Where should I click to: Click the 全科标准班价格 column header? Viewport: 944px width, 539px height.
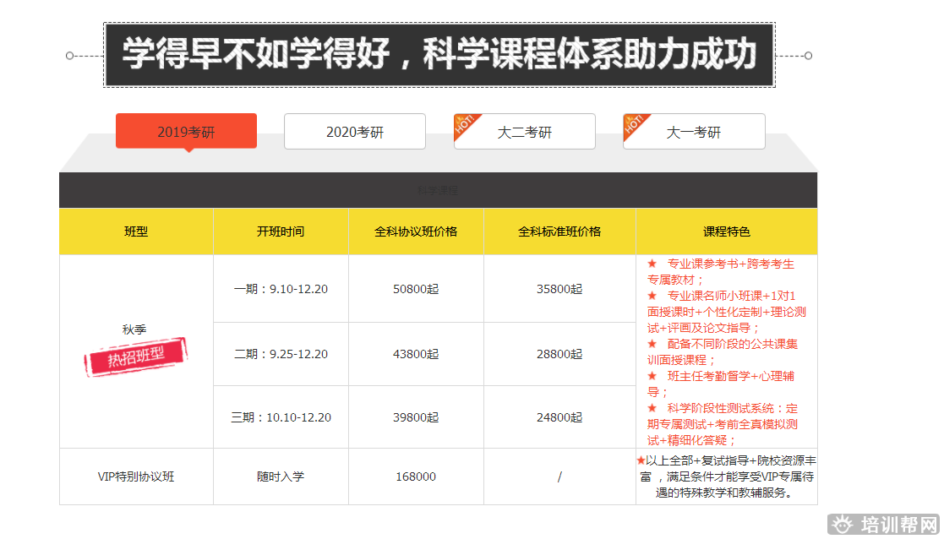(559, 231)
